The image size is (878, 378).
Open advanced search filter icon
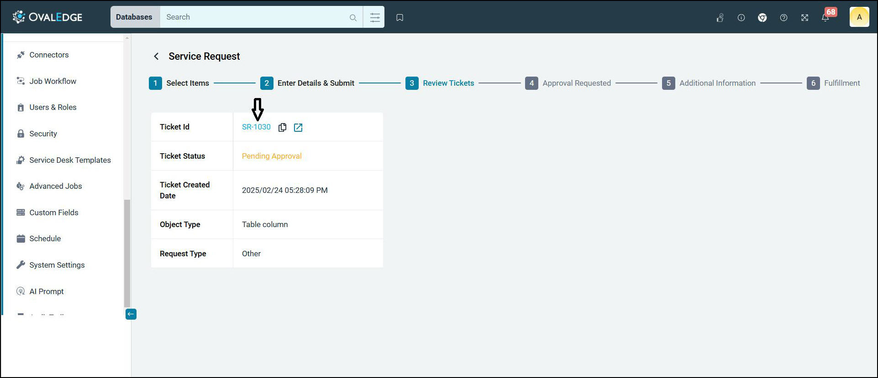pyautogui.click(x=374, y=17)
